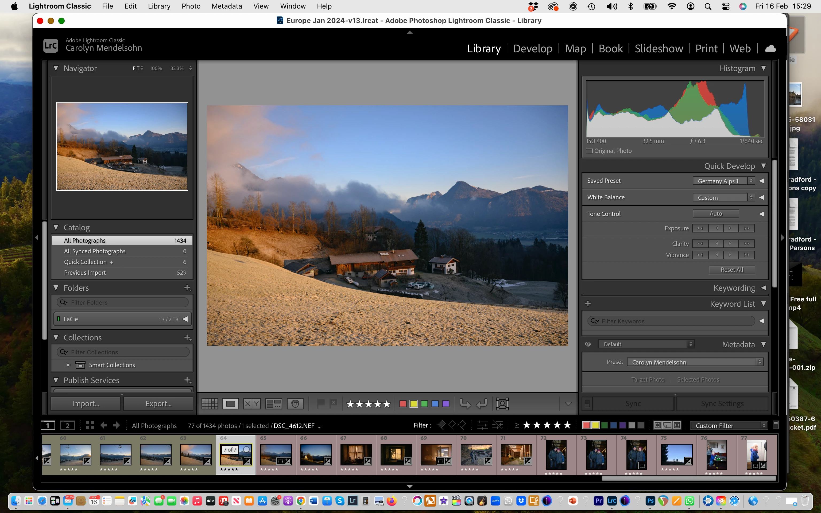
Task: Click the go forward arrow in filmstrip bar
Action: (x=116, y=425)
